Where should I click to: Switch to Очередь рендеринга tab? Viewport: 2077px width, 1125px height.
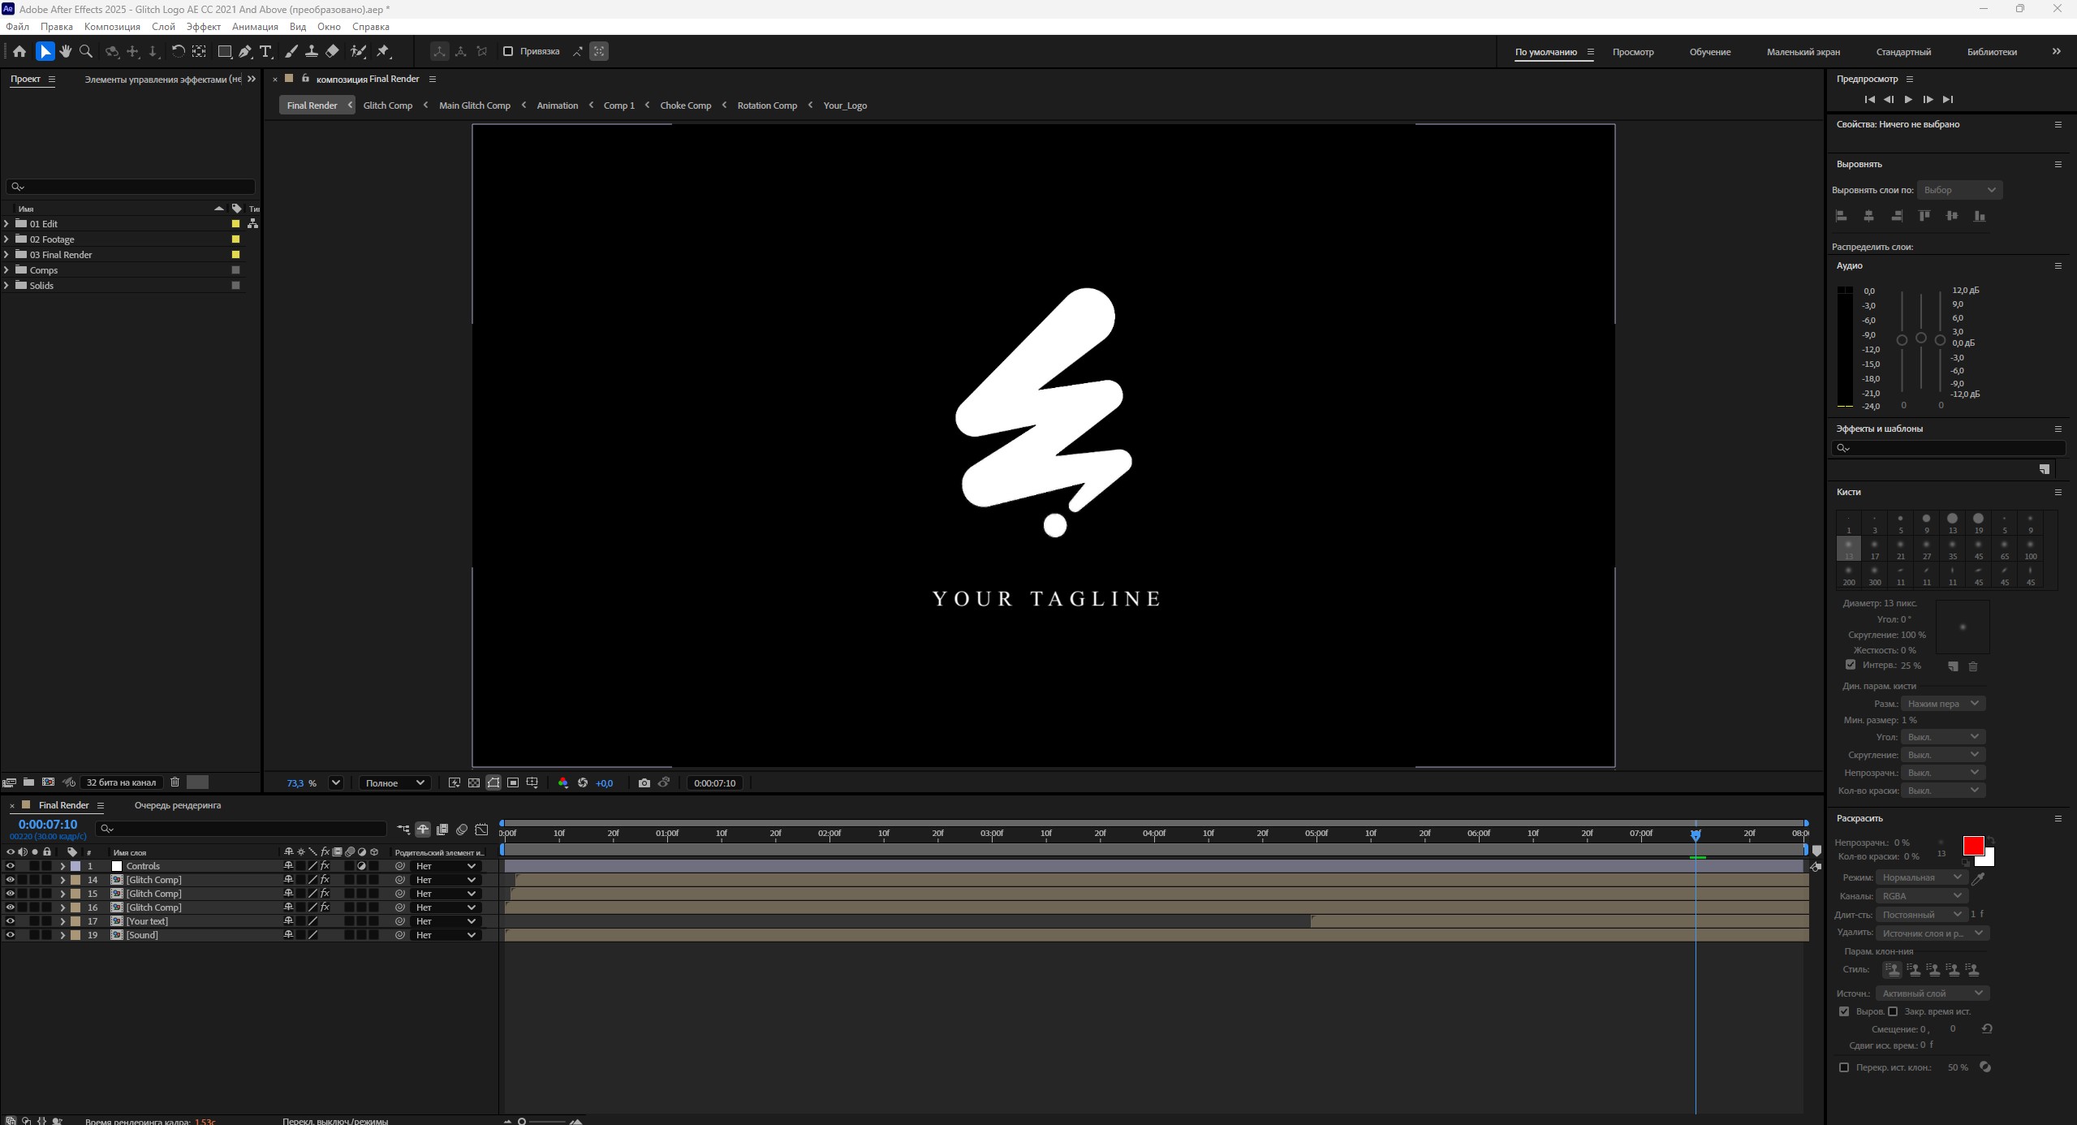click(178, 805)
